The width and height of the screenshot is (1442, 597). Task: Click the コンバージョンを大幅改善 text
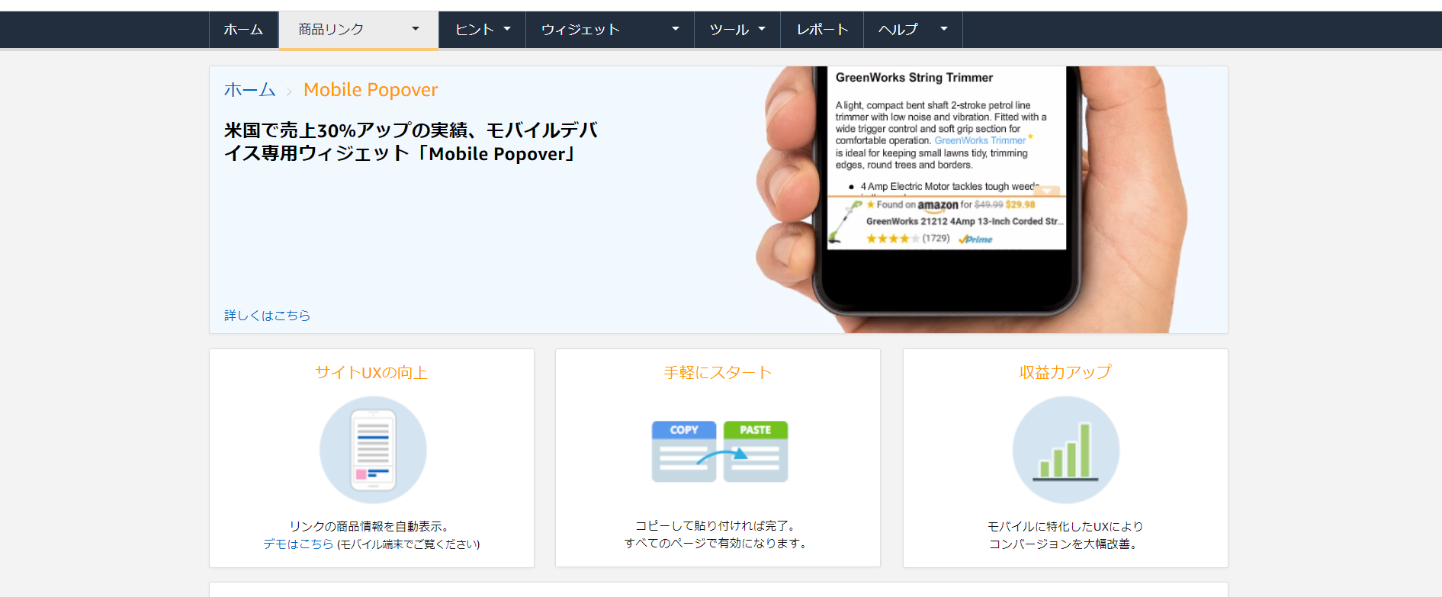[1065, 544]
